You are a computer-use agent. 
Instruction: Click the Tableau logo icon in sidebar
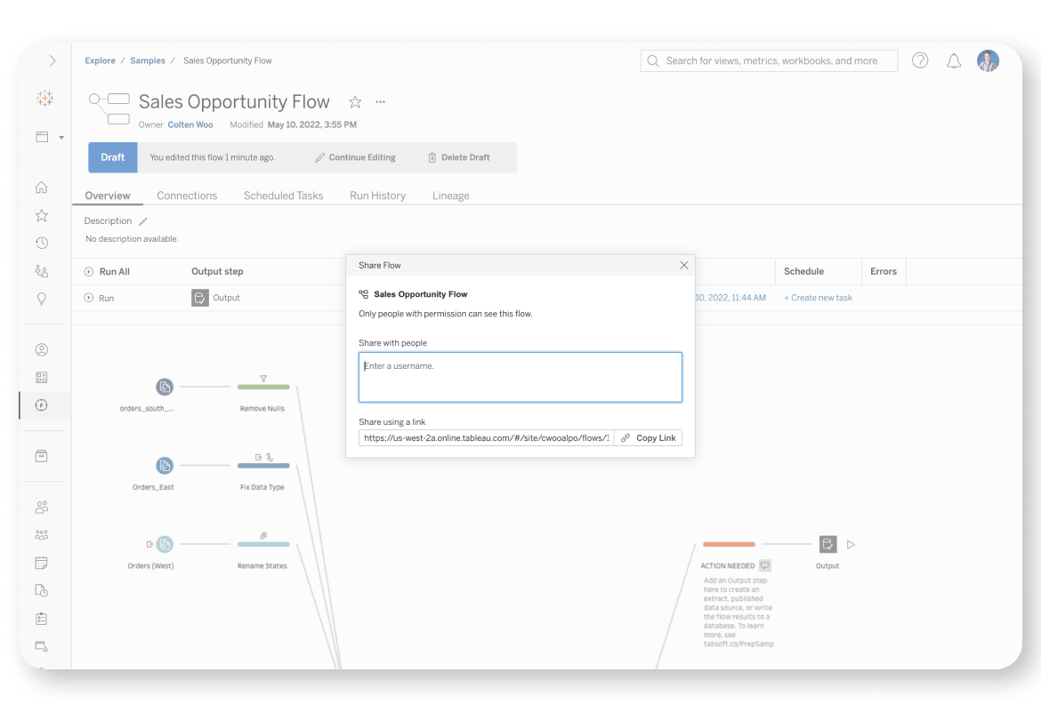coord(44,98)
